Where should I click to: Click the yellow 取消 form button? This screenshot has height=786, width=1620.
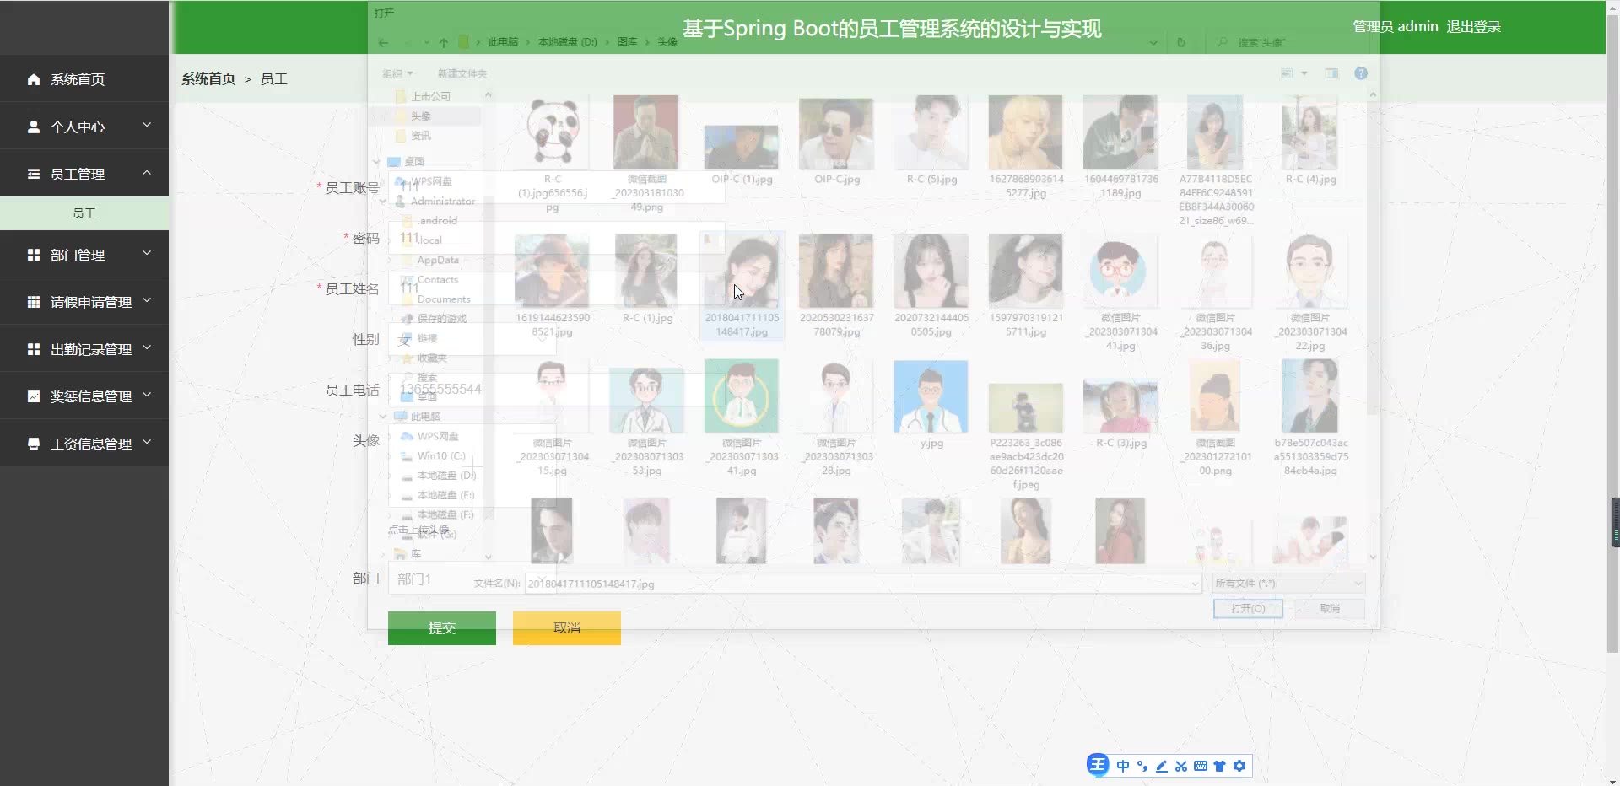pyautogui.click(x=567, y=628)
